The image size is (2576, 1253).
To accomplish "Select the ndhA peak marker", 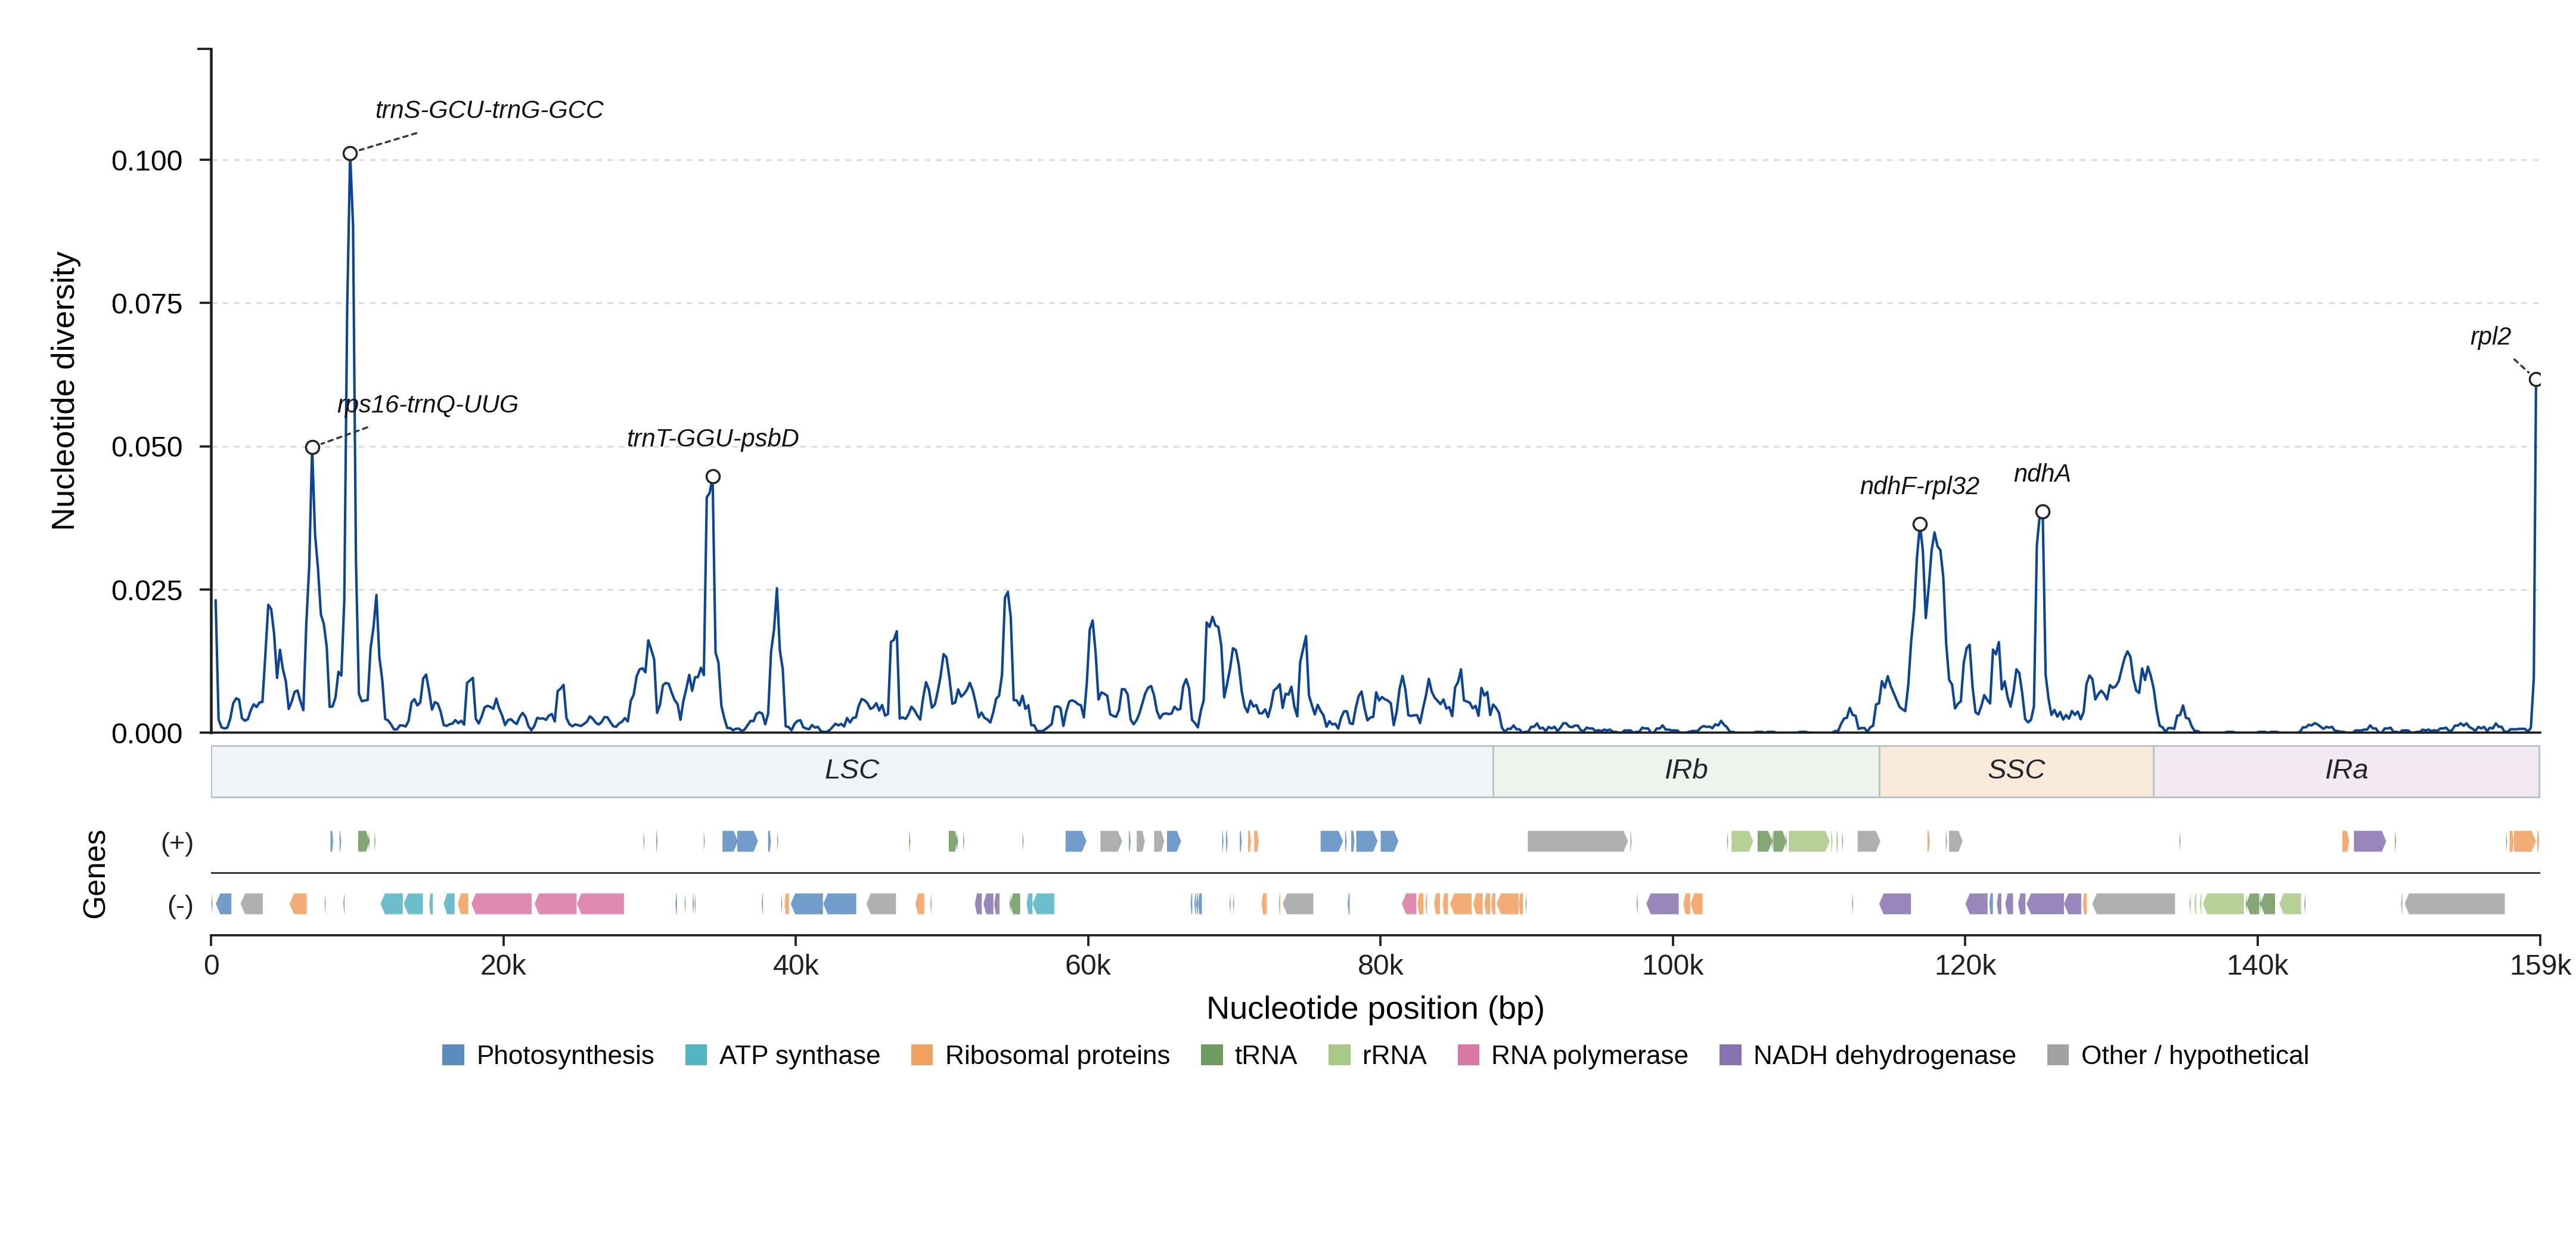I will [2043, 512].
